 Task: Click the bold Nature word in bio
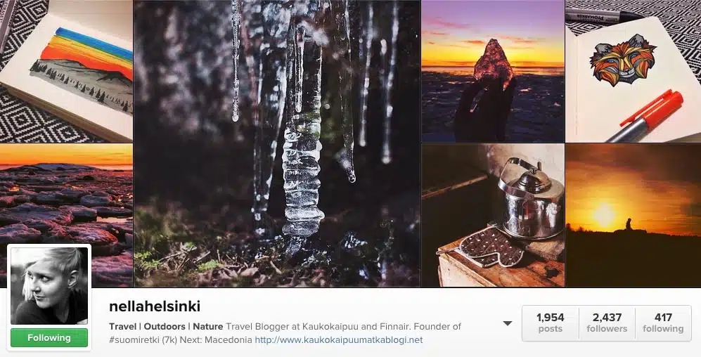(208, 327)
